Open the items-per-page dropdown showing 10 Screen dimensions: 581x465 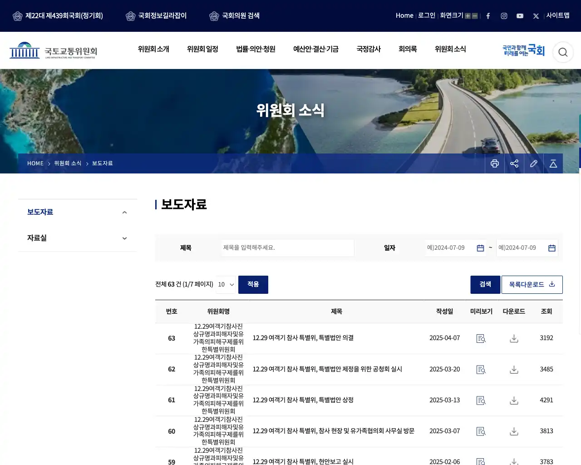coord(226,284)
